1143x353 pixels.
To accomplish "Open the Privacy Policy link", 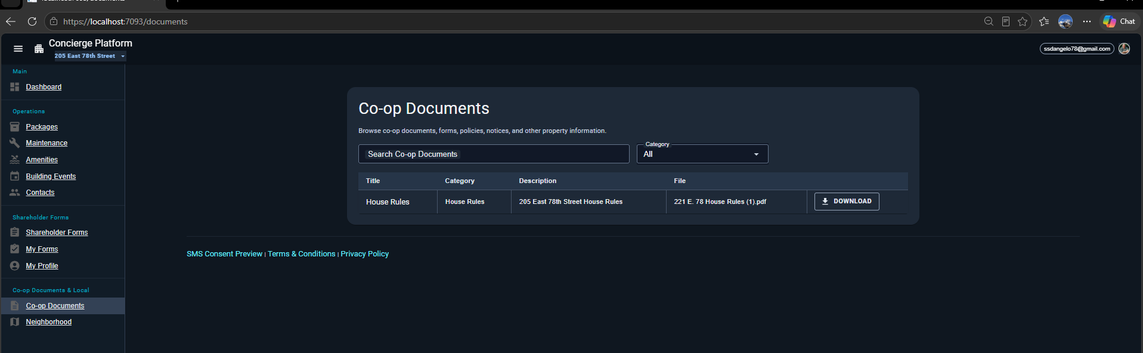I will click(364, 254).
